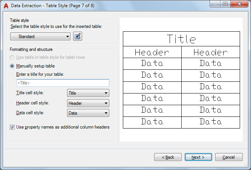Screen dimensions: 251x170
Task: Open the Data cell style dropdown
Action: 88,113
